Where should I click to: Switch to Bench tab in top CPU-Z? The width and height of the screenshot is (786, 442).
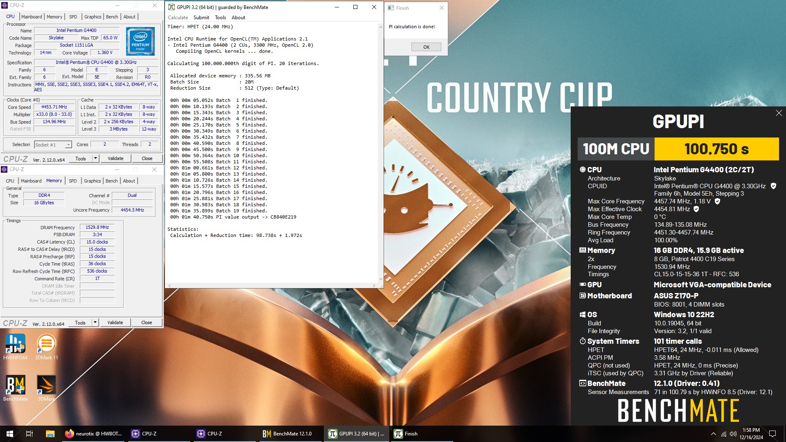tap(112, 17)
